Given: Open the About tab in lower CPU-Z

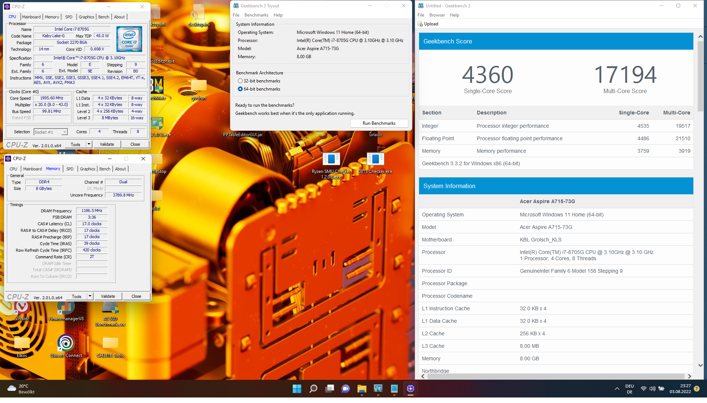Looking at the screenshot, I should (x=120, y=169).
